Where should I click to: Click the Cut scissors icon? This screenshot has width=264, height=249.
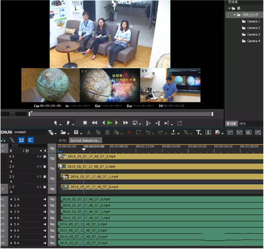coord(89,132)
